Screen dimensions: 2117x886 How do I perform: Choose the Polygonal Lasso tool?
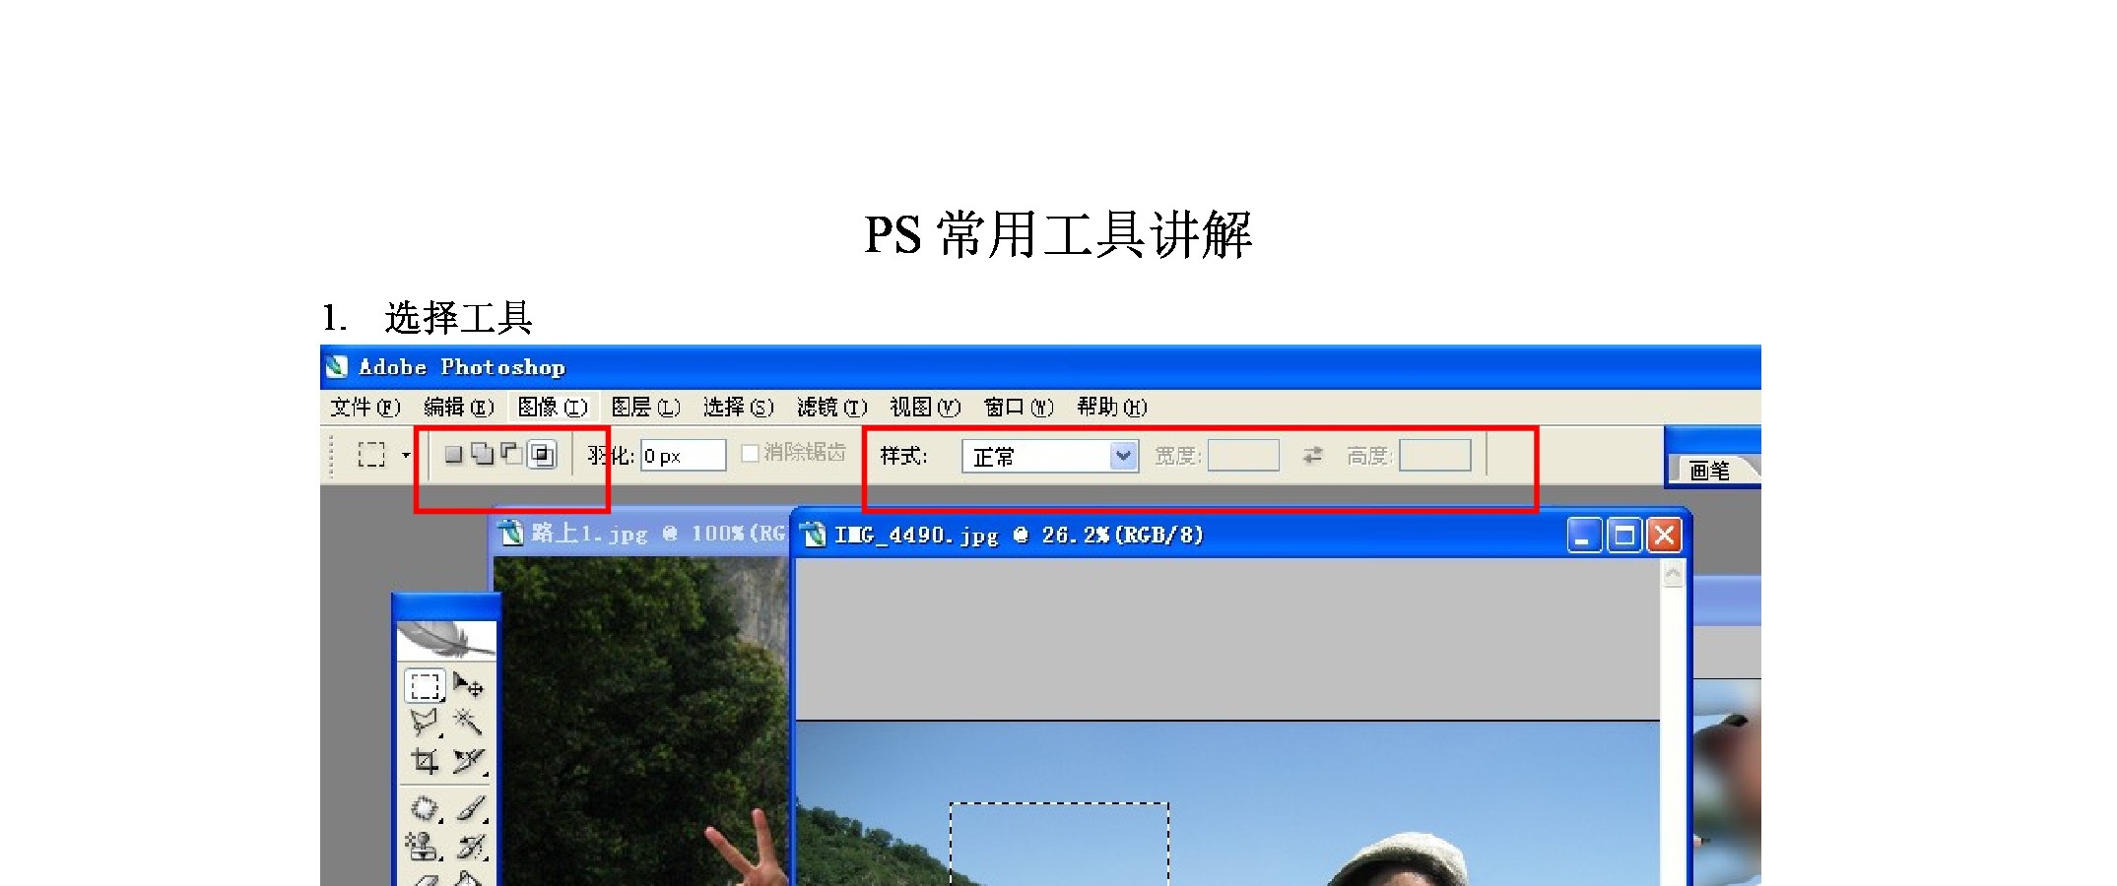click(x=425, y=722)
